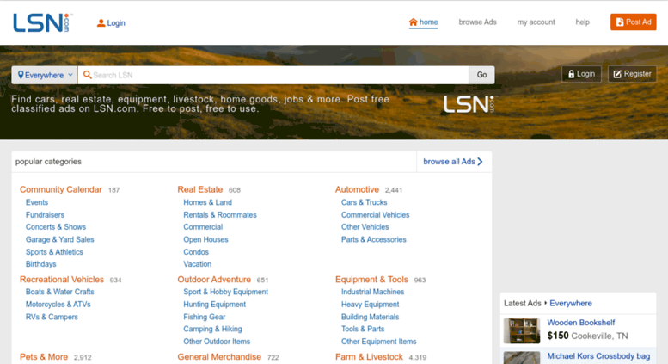Viewport: 668px width, 364px height.
Task: Select the Condos link
Action: coord(196,252)
